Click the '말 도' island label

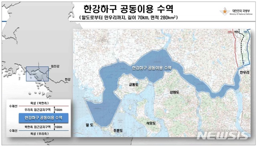[x=90, y=125]
